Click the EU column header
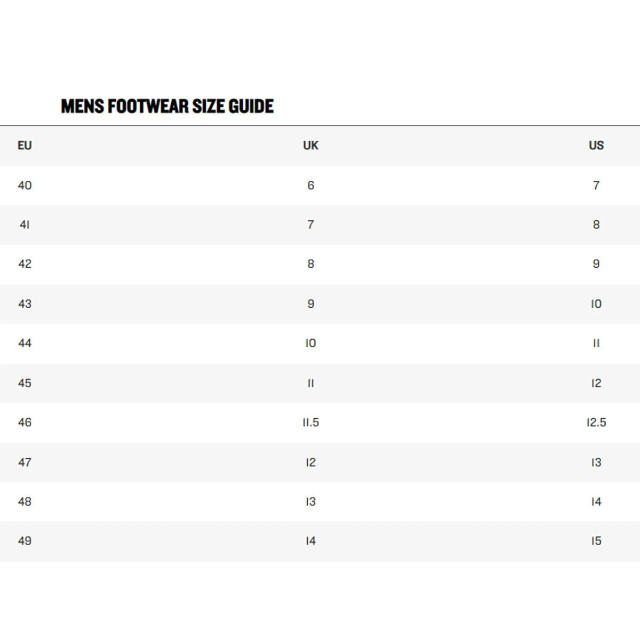Viewport: 640px width, 640px height. (x=25, y=146)
